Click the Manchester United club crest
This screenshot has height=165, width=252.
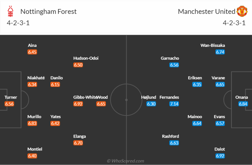pos(242,11)
